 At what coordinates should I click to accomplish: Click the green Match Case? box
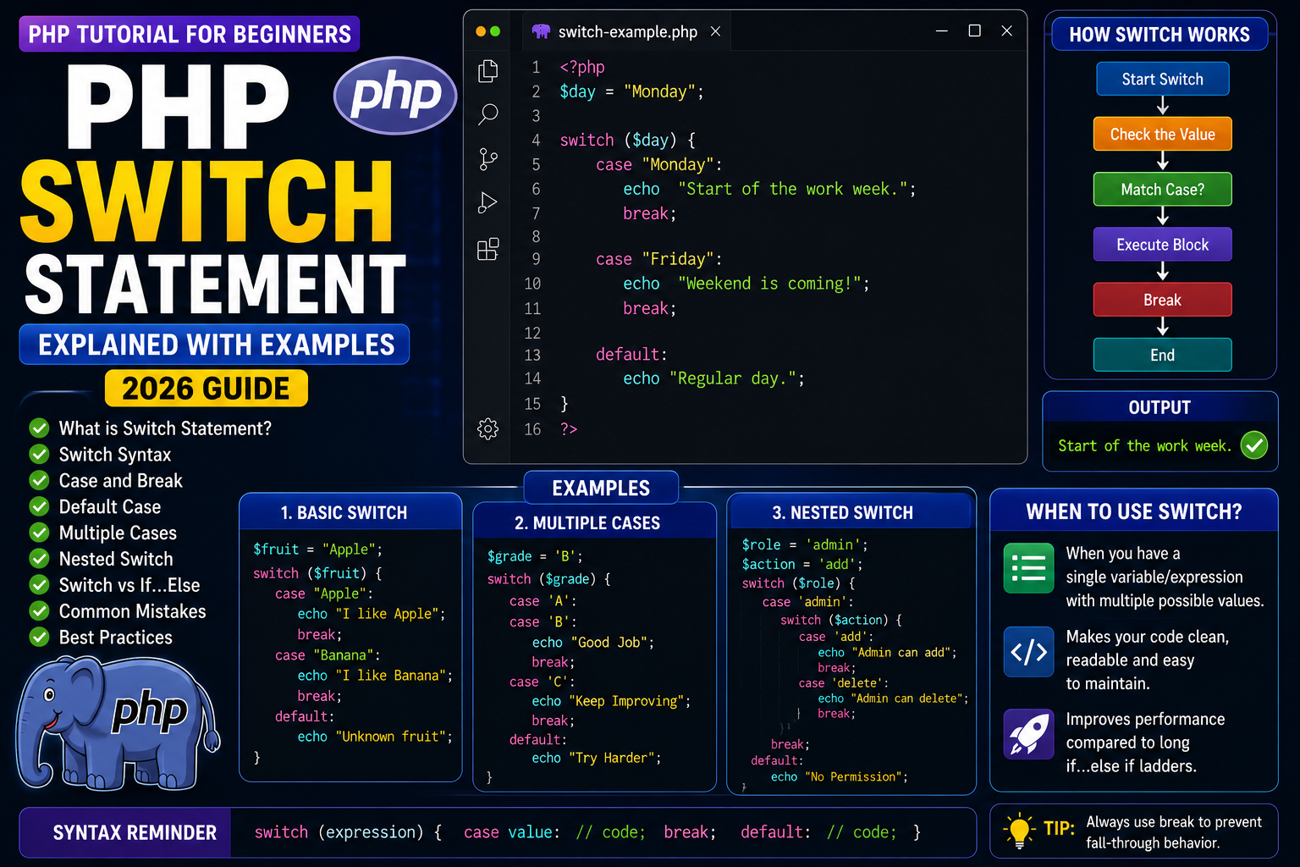click(1162, 189)
